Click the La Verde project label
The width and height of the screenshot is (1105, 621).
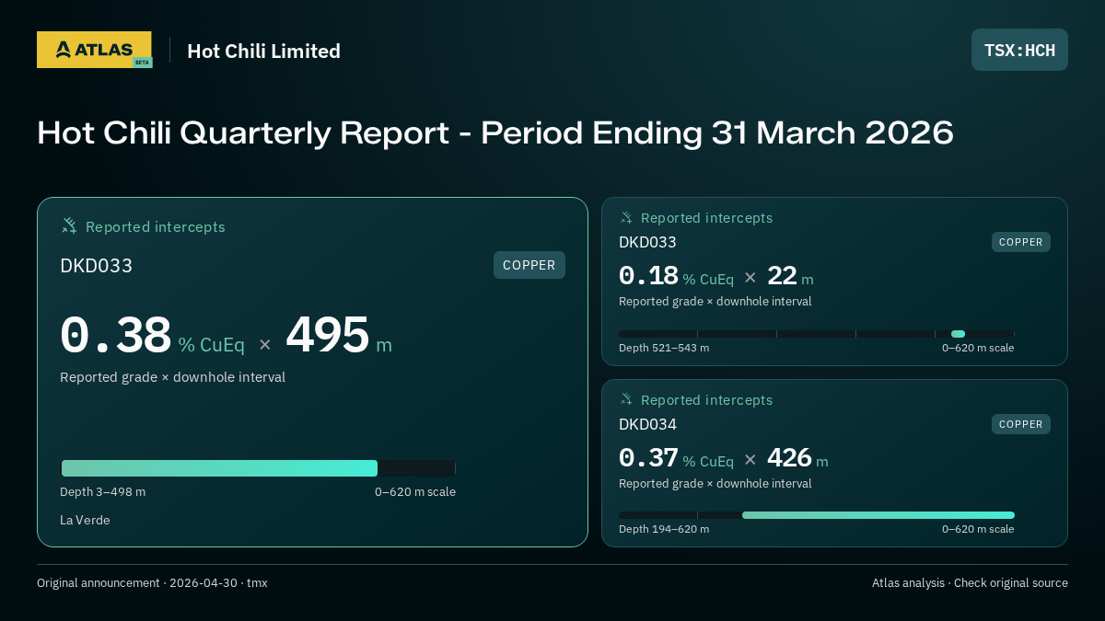[85, 520]
